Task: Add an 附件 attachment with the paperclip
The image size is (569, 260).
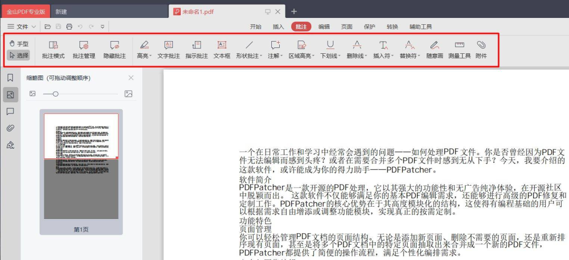Action: 481,50
